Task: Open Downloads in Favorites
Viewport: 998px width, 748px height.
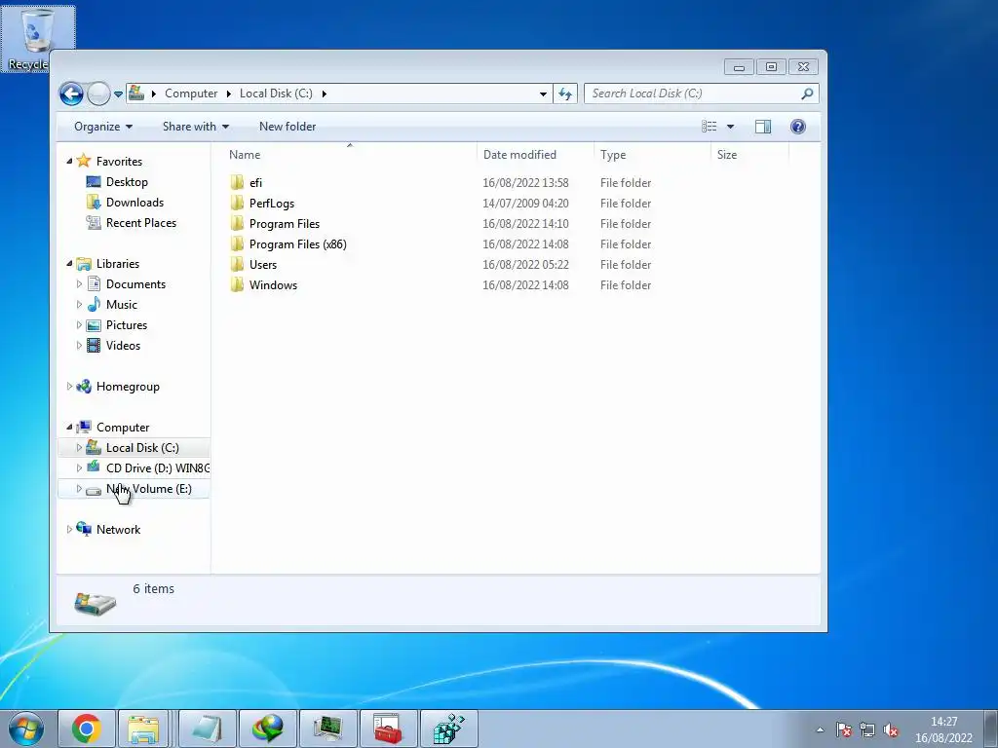Action: click(134, 203)
